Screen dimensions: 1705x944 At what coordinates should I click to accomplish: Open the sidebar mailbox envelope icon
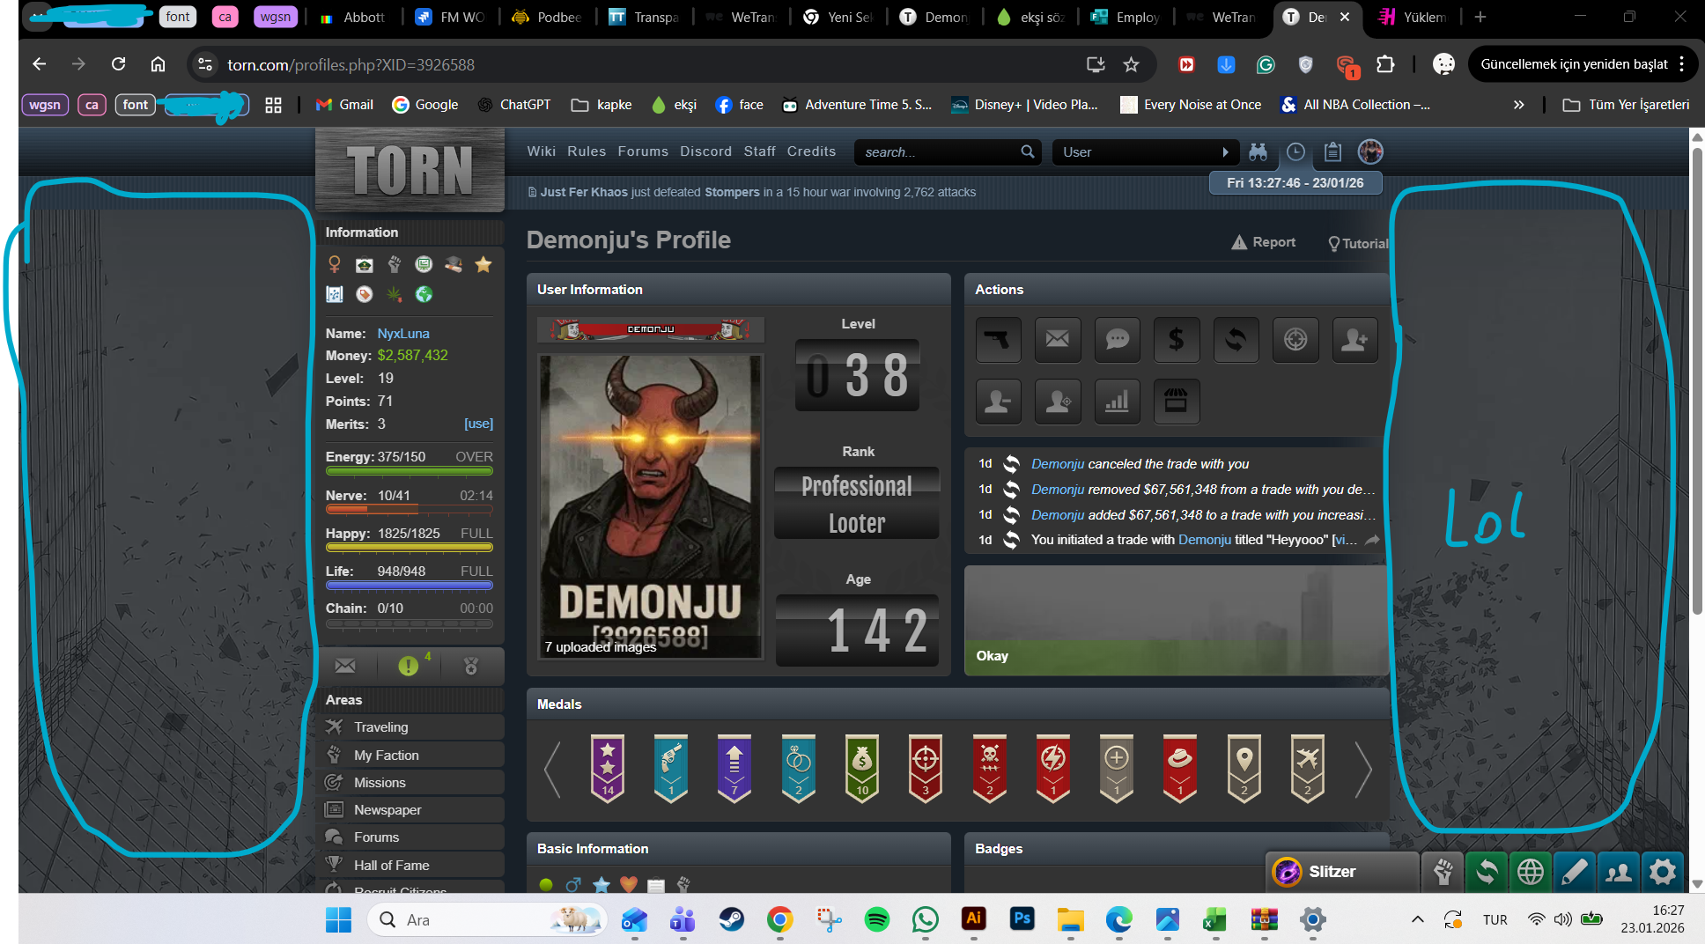345,666
